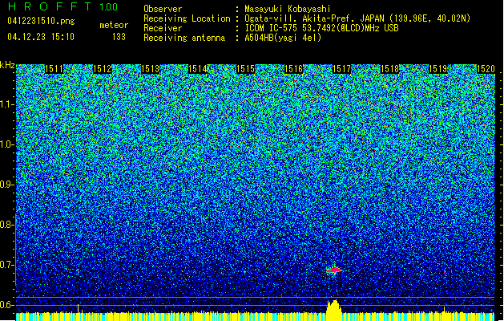This screenshot has height=321, width=504.
Task: Click the observer name Masayuki Kobayashi
Action: [x=288, y=9]
